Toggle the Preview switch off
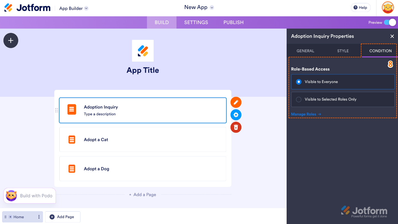Image resolution: width=398 pixels, height=224 pixels. pyautogui.click(x=391, y=22)
